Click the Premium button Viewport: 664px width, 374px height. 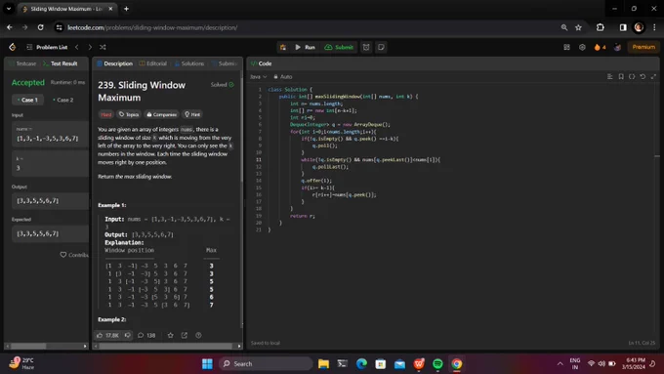click(643, 47)
